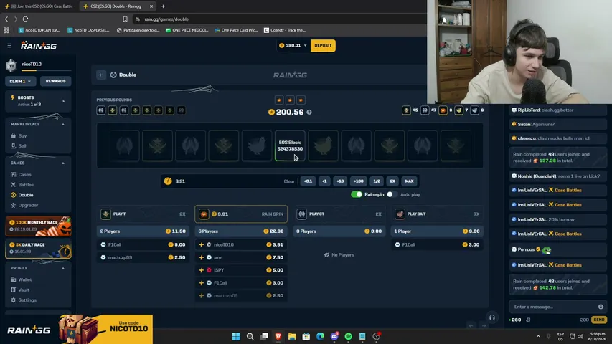612x344 pixels.
Task: Halve the bet with 1/2
Action: [x=376, y=181]
